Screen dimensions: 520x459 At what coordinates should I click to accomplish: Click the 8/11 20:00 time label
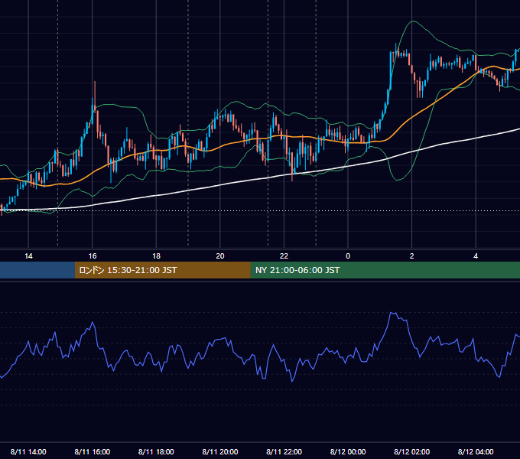(220, 451)
